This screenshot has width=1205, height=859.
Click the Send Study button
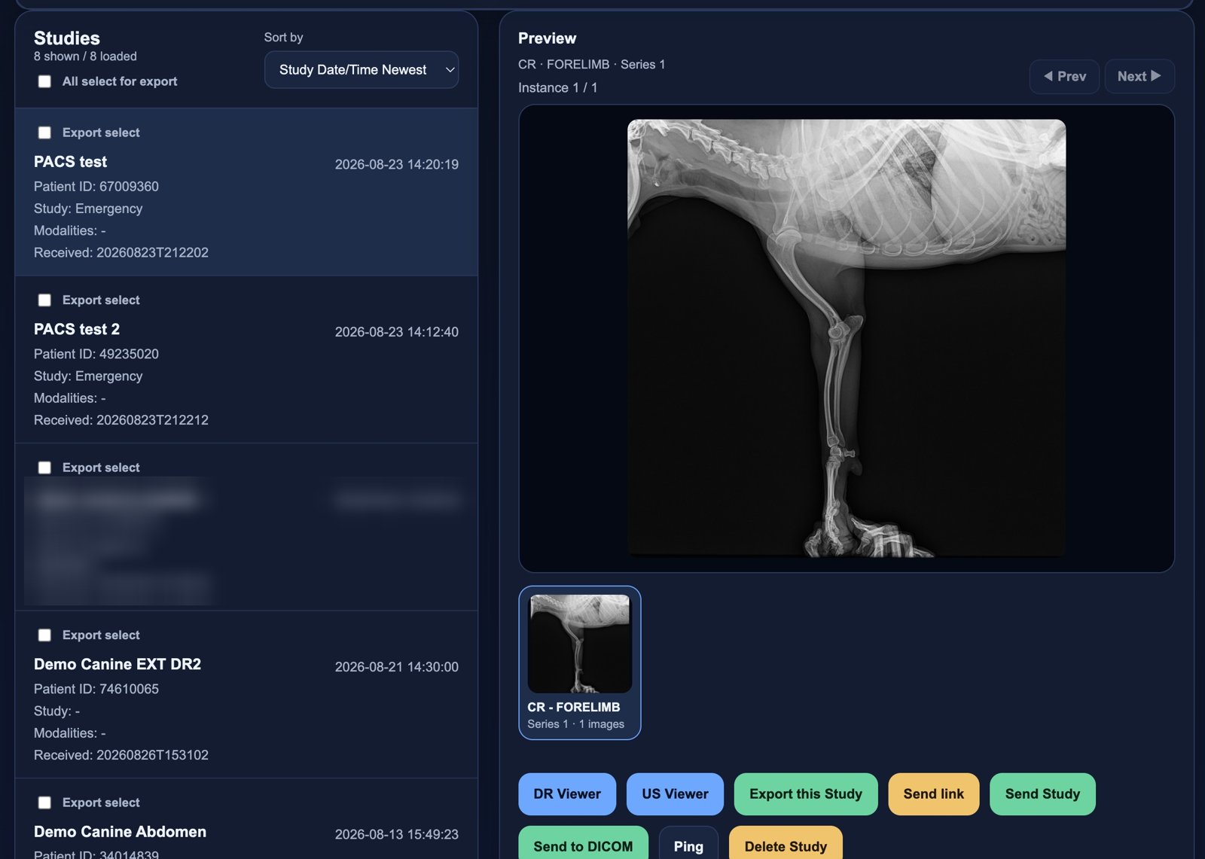[x=1042, y=794]
